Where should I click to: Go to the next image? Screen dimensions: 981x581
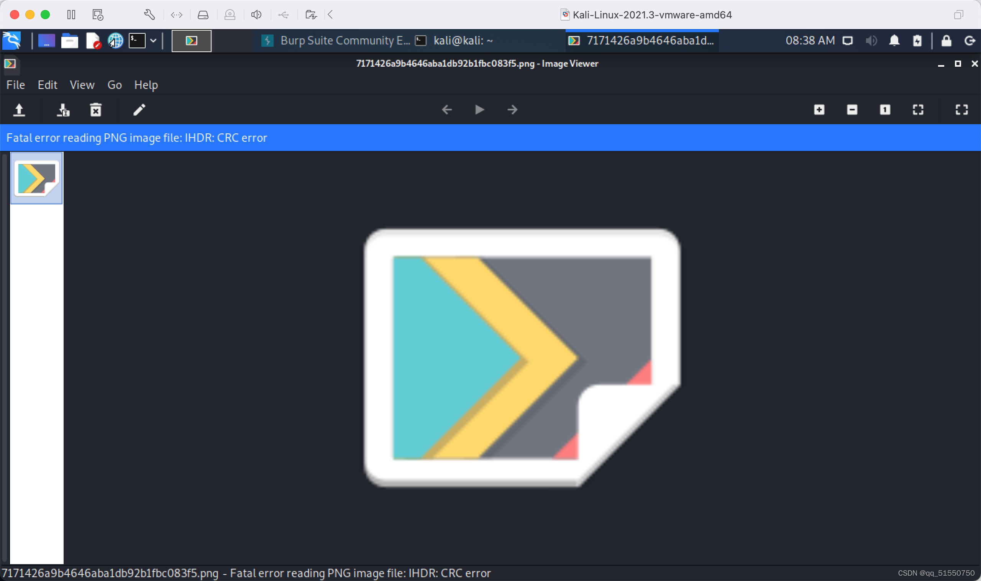512,110
